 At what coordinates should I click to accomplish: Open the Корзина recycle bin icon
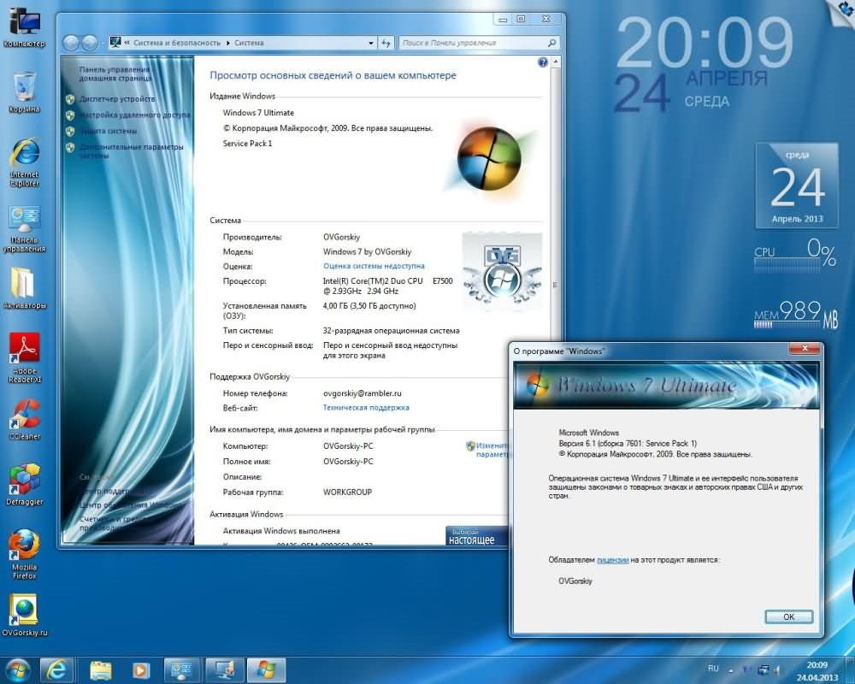tap(24, 87)
